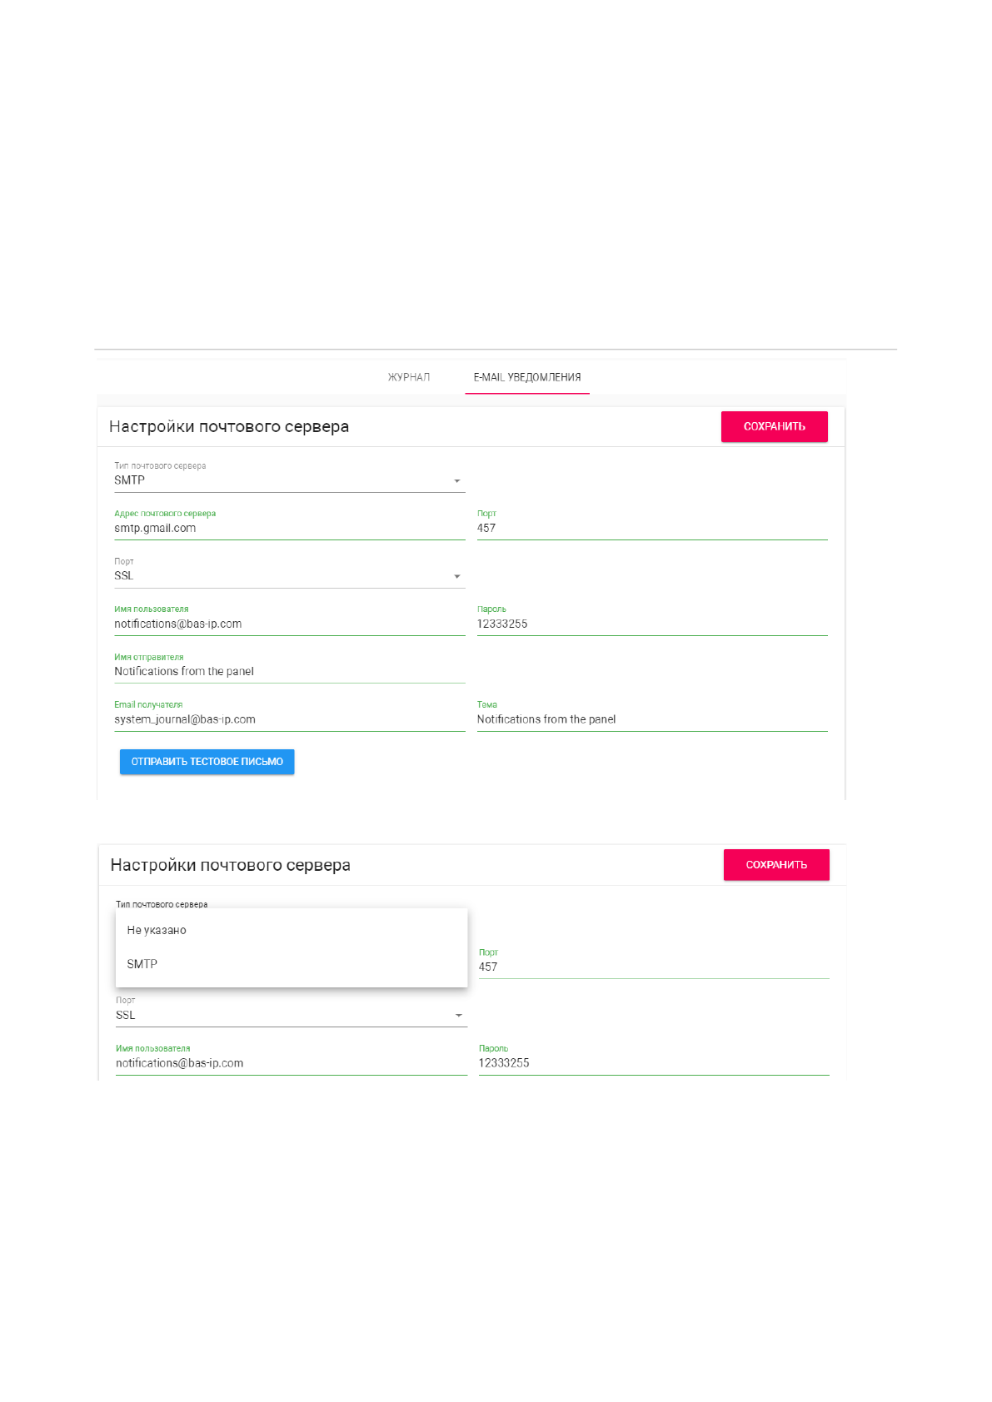992x1402 pixels.
Task: Select the SMTP option in the open list
Action: (142, 964)
